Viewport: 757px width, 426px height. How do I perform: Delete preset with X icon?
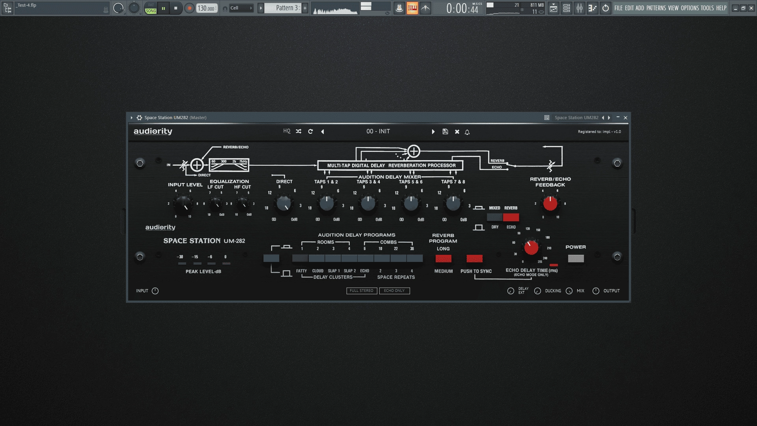[x=457, y=132]
